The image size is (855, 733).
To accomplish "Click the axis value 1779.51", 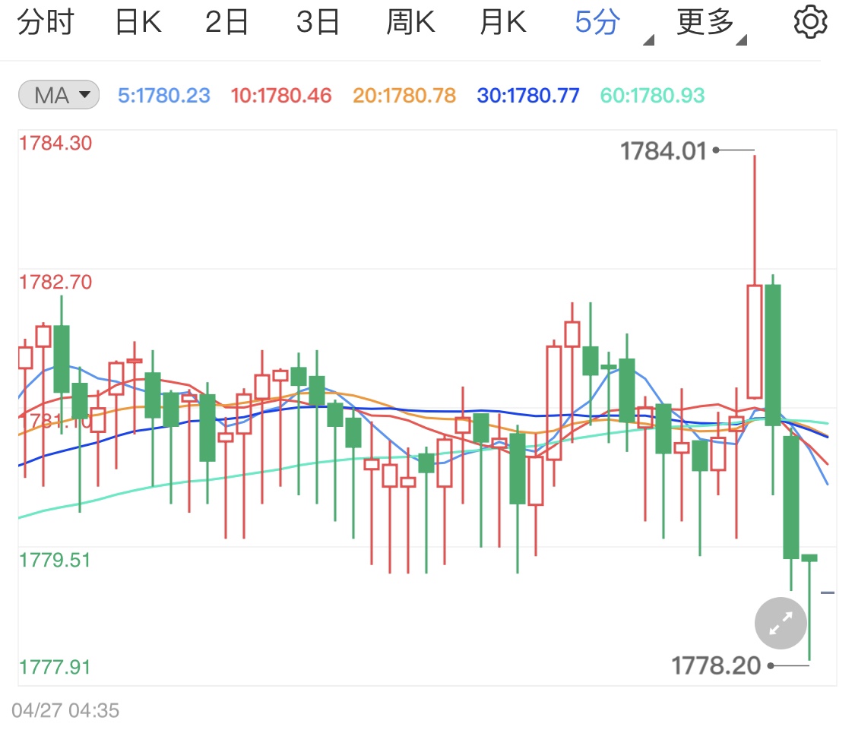I will [x=55, y=561].
